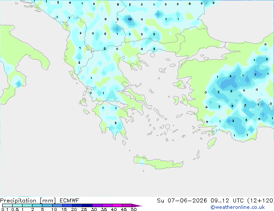Viewport: 274px width, 211px height.
Task: Pick the 10–15 mm legend swatch
Action: (x=57, y=205)
